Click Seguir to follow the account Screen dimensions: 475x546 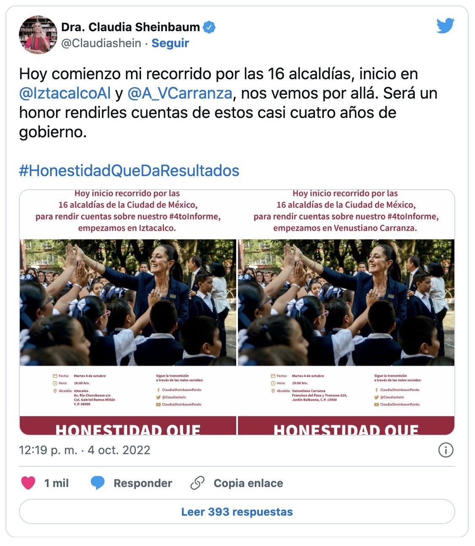coord(170,43)
